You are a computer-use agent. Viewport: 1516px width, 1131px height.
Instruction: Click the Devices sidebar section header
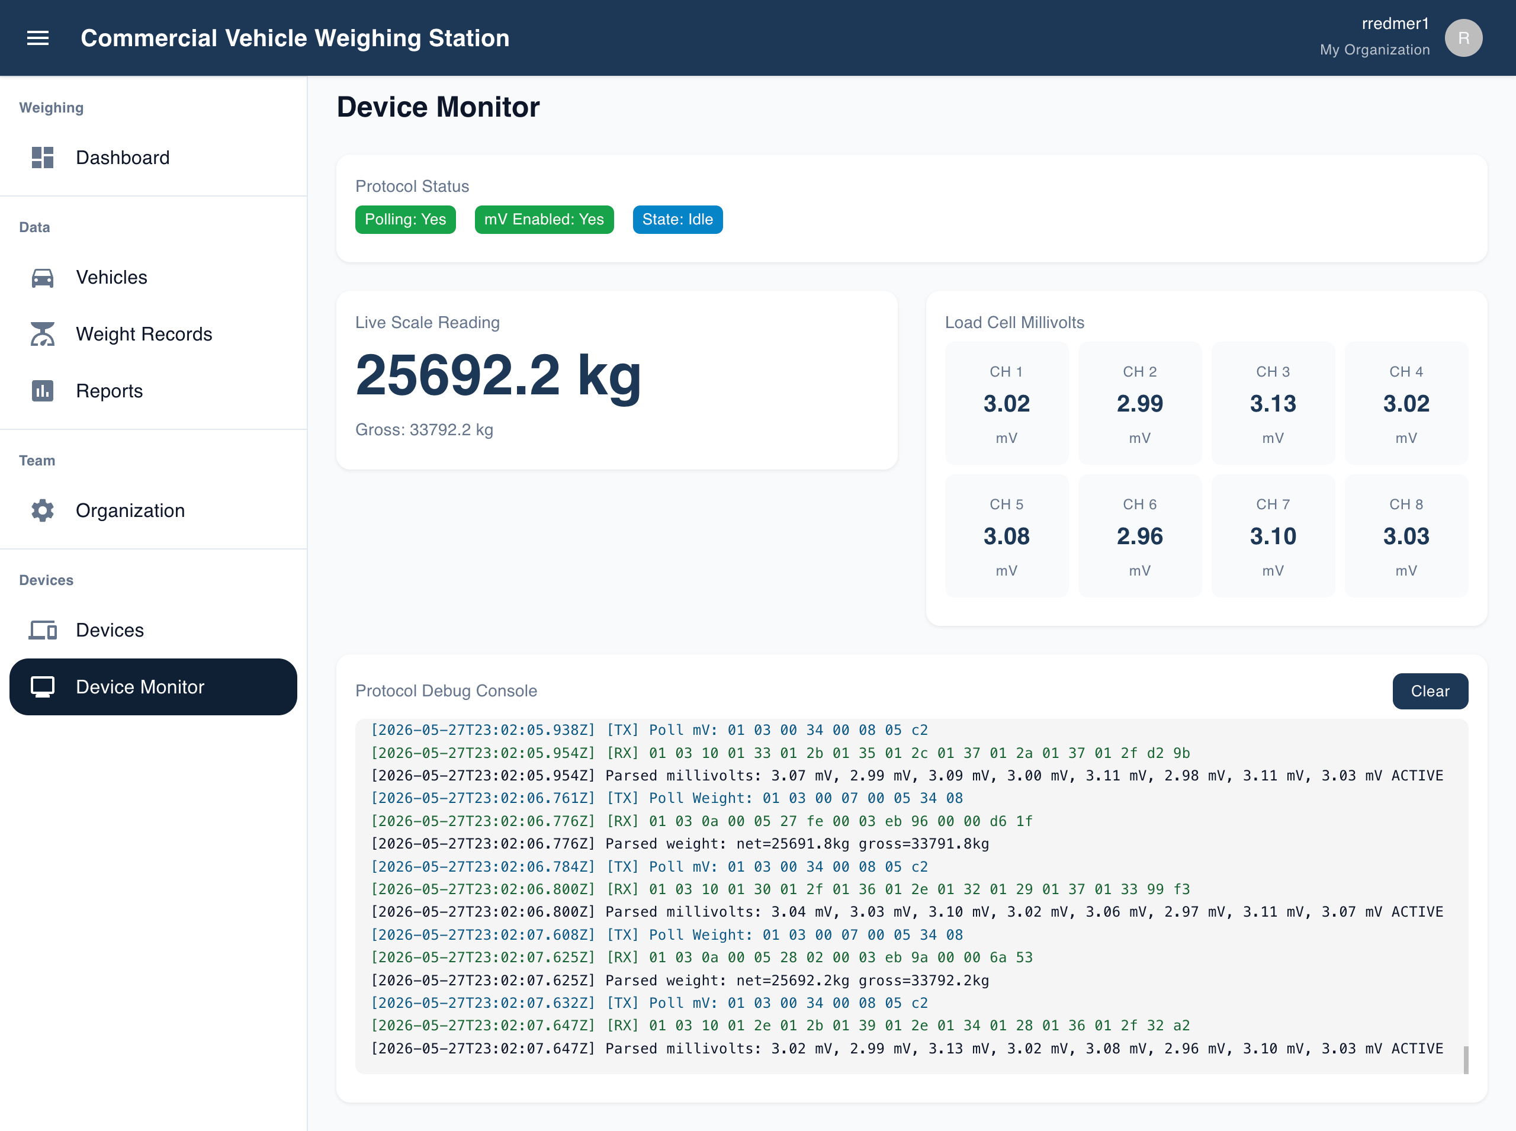[x=46, y=580]
